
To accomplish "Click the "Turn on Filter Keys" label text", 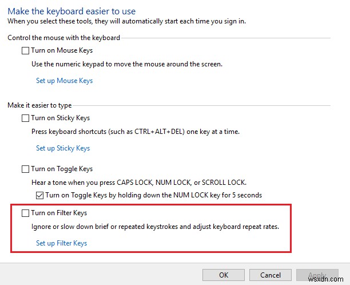I will point(59,213).
